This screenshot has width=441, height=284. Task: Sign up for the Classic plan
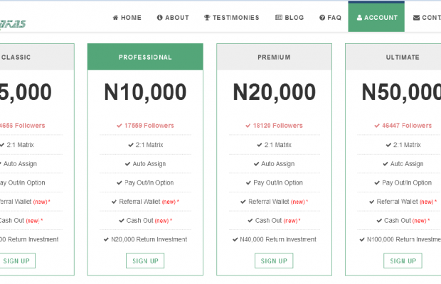click(x=16, y=261)
